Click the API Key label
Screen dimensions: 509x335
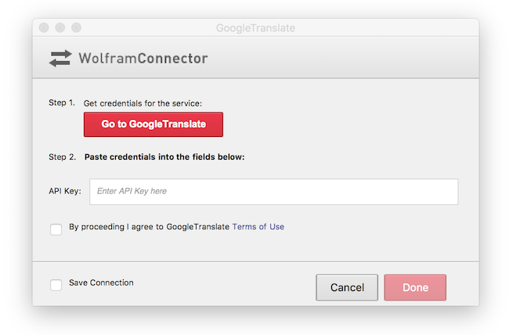(x=65, y=191)
